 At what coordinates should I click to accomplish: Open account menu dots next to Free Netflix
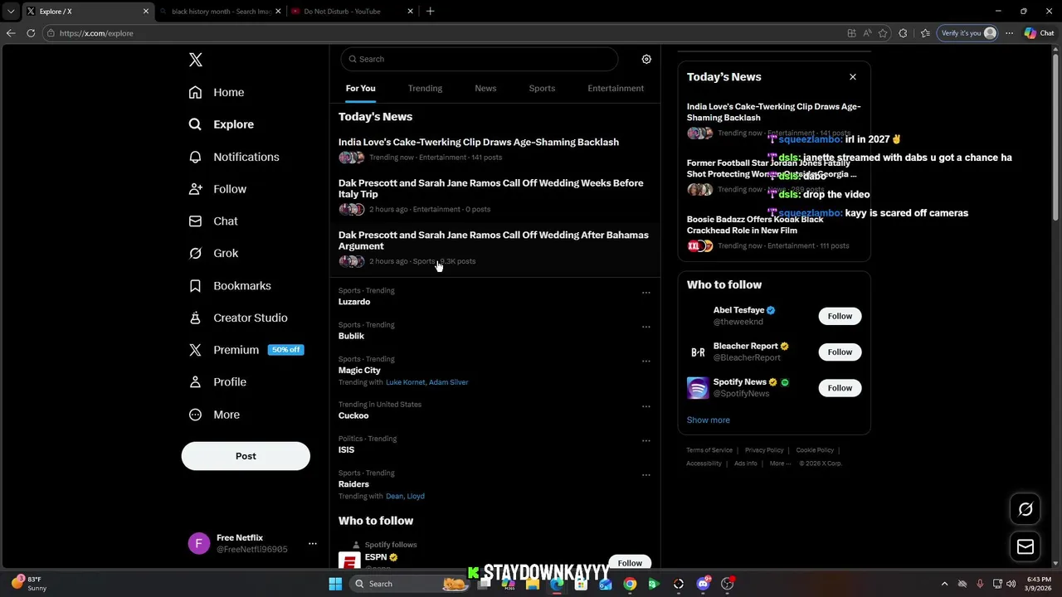(313, 544)
